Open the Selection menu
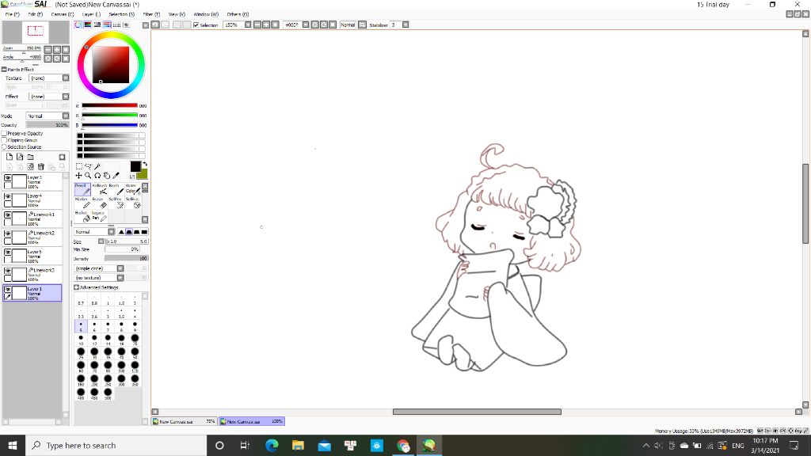The height and width of the screenshot is (456, 811). pyautogui.click(x=121, y=14)
